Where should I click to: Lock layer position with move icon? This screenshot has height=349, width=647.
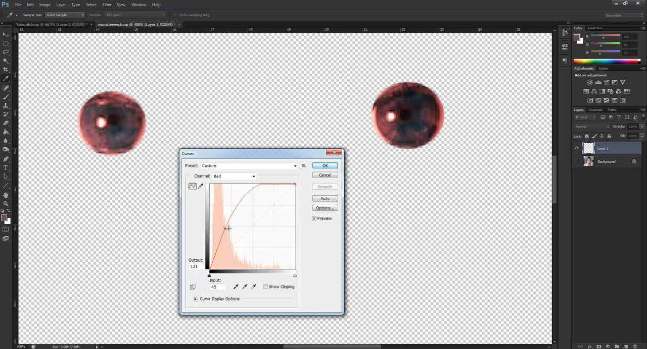point(601,136)
